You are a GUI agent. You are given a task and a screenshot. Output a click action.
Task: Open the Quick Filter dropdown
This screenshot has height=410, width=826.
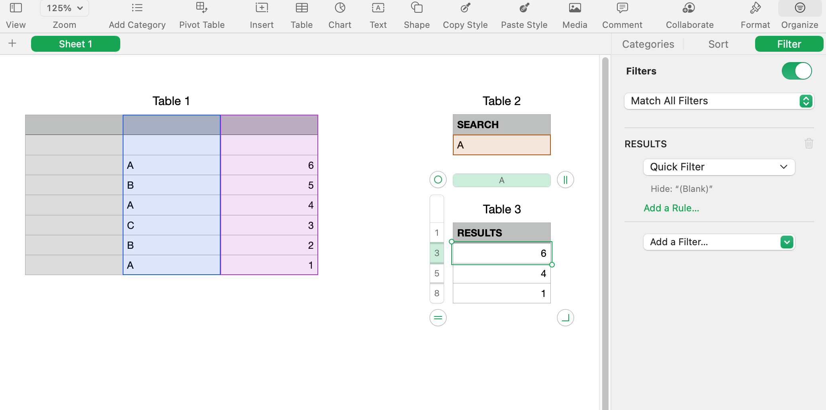[x=718, y=167]
